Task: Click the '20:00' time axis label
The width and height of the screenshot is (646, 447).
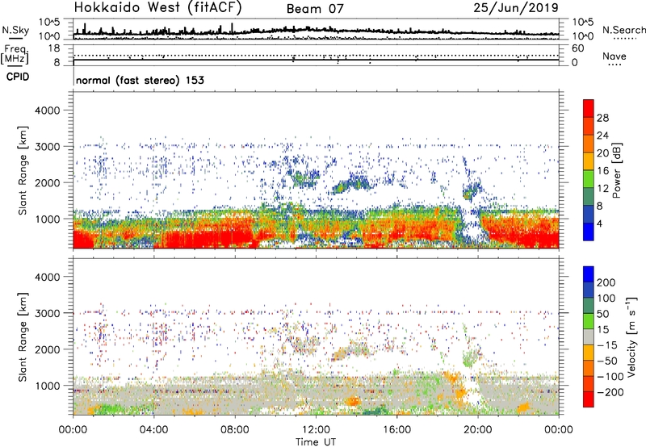Action: point(478,430)
